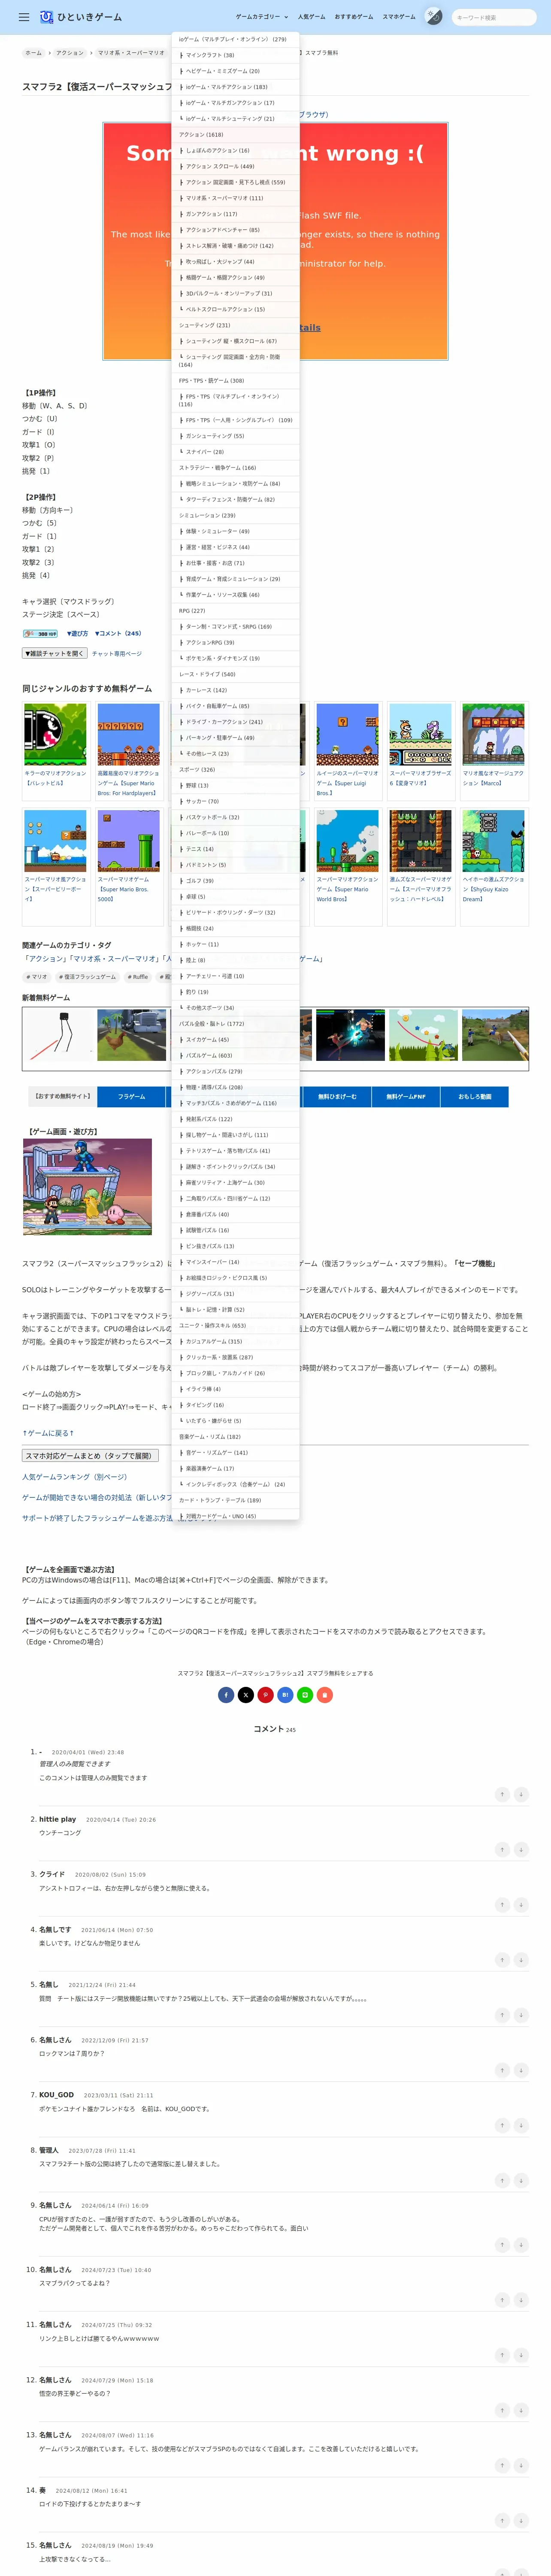Open スマホゲーム in the top navigation
551x2576 pixels.
coord(399,17)
